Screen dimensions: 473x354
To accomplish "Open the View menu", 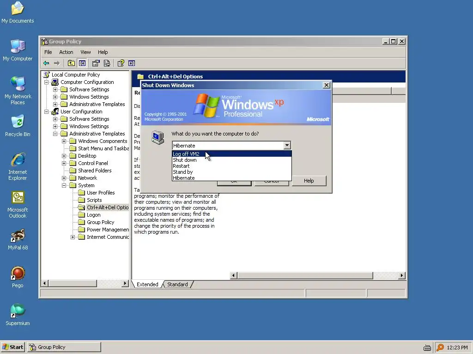I will (85, 52).
